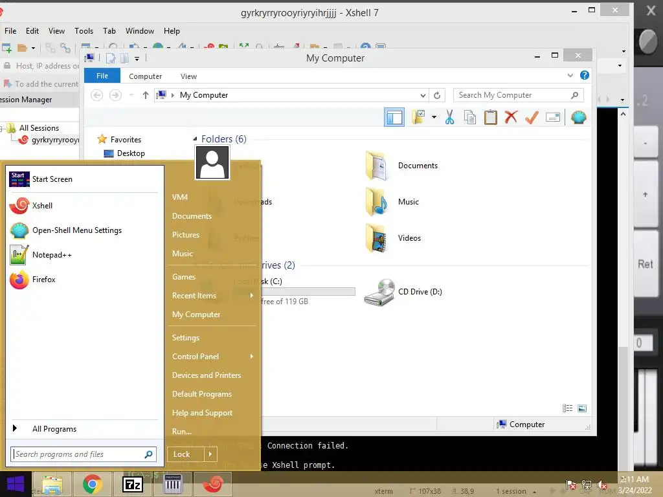Open the Music folder
The image size is (663, 497).
pyautogui.click(x=392, y=202)
